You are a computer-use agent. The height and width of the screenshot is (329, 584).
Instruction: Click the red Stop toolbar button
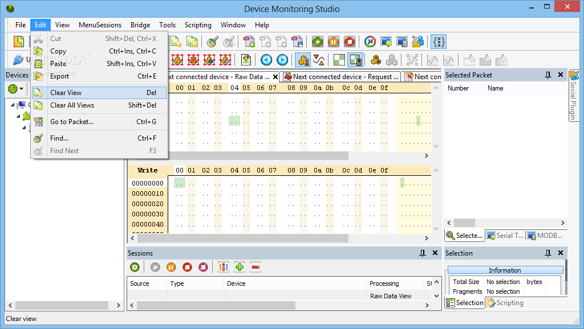350,42
